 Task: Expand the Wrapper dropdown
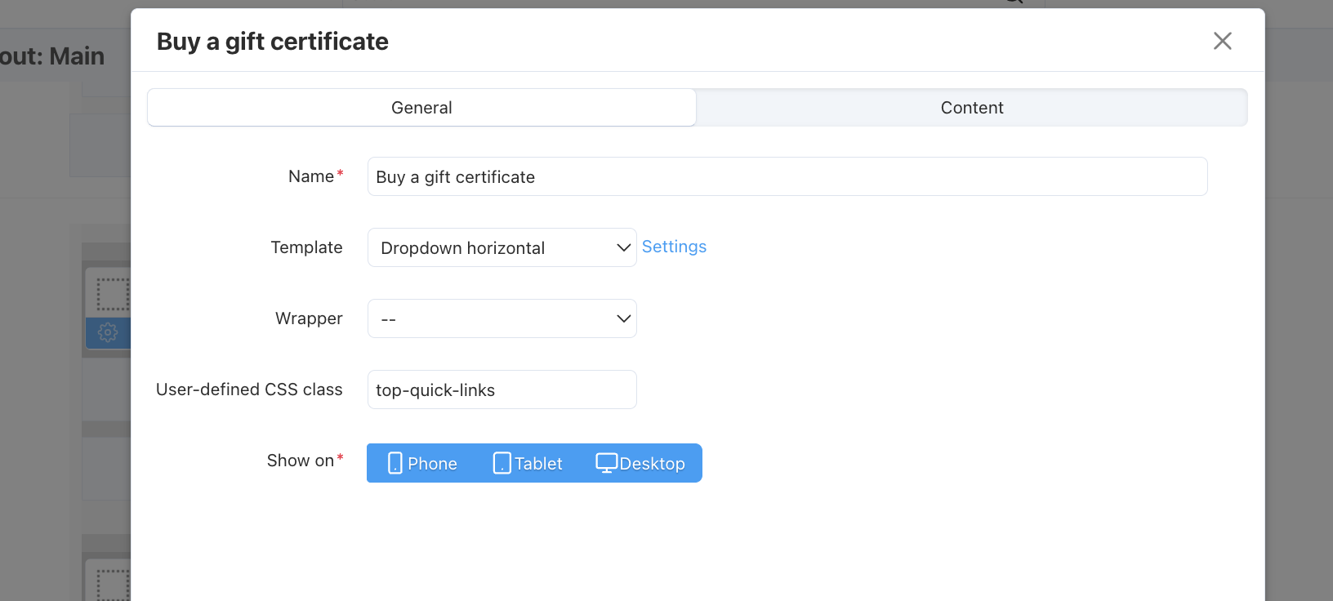tap(502, 318)
